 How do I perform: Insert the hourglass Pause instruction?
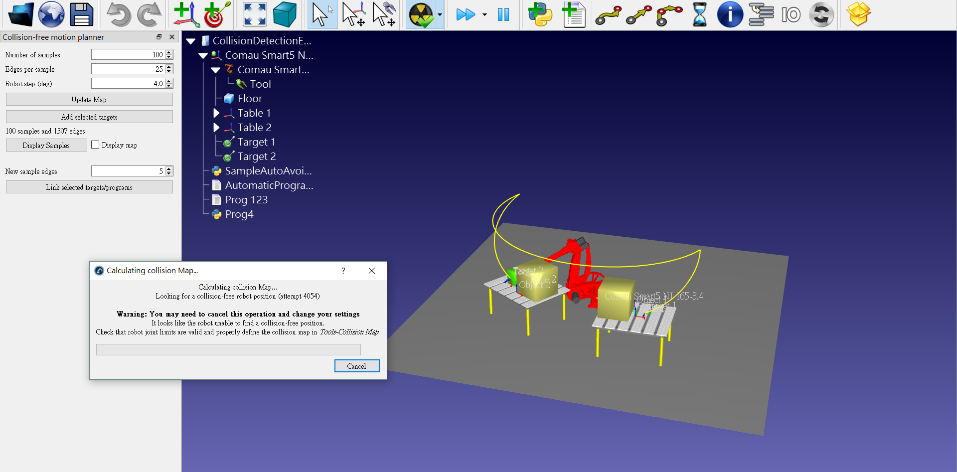click(x=700, y=14)
